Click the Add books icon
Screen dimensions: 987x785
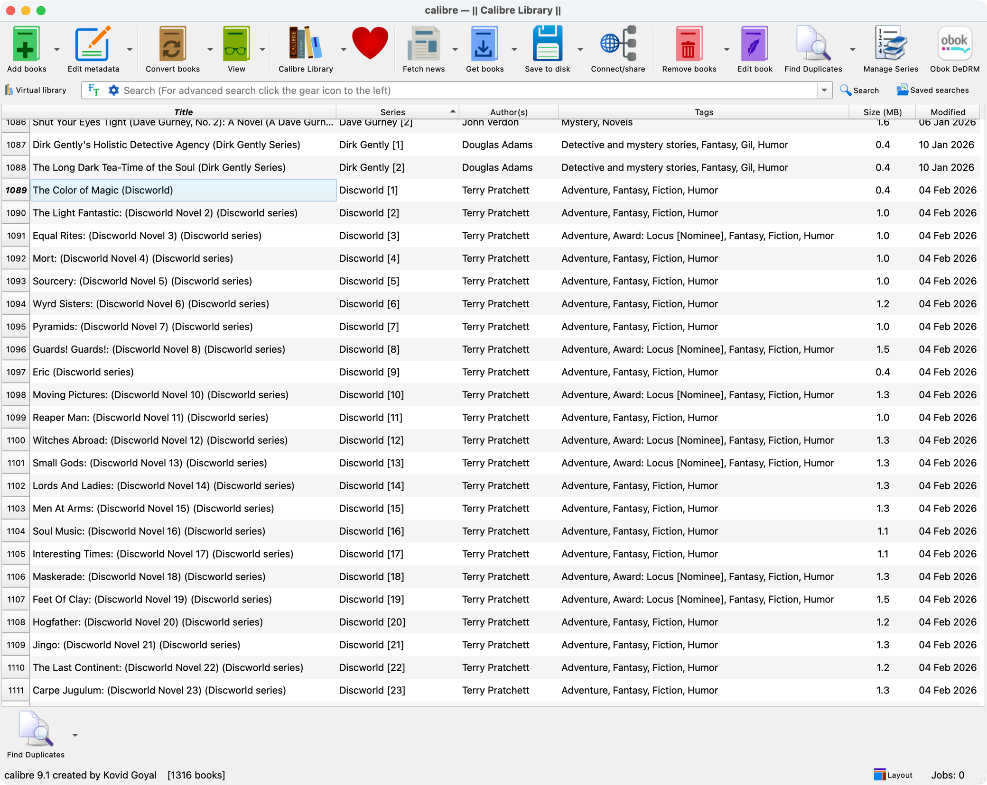pos(26,44)
